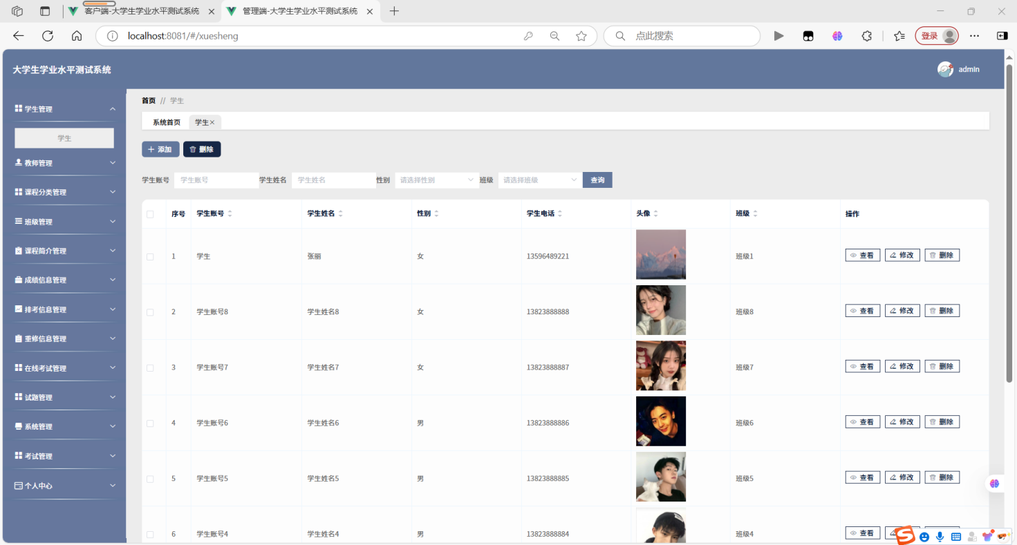Click the 学生账号 search input

coord(216,180)
